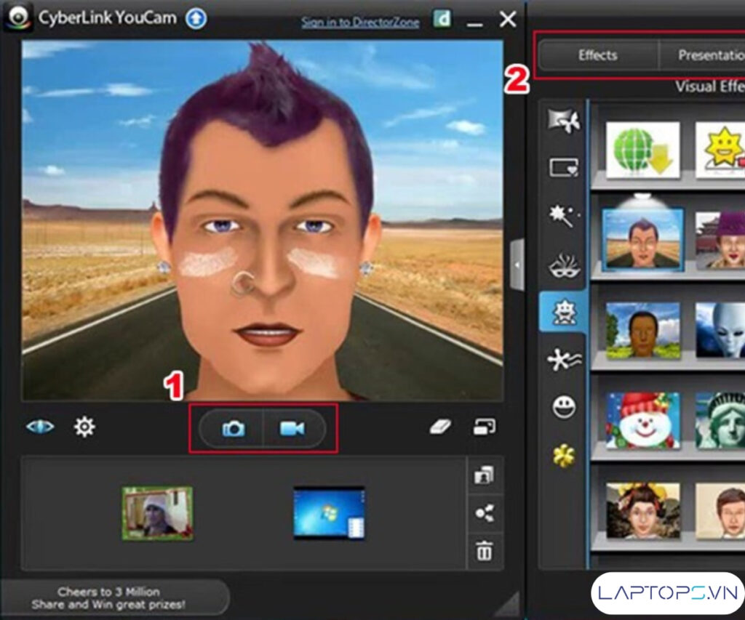The height and width of the screenshot is (620, 745).
Task: Collapse the effects panel with side arrow
Action: click(517, 265)
